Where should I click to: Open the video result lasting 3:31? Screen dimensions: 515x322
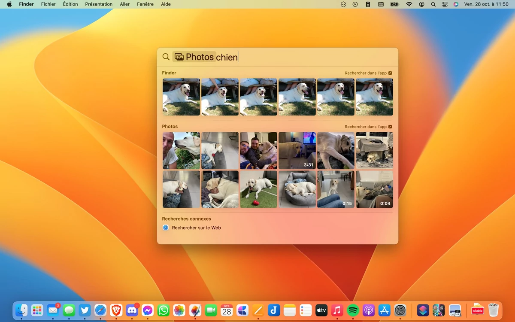[x=297, y=150]
